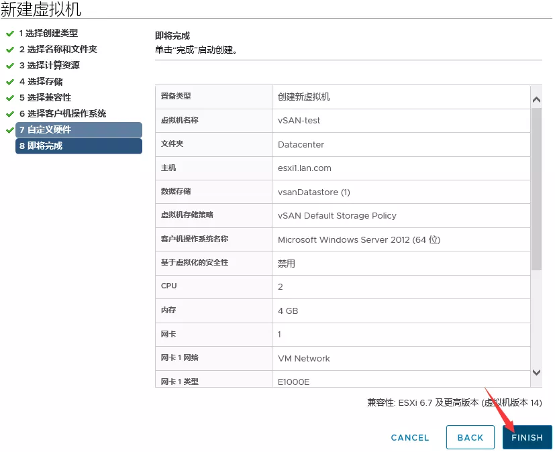Click the VM Network value in table
The width and height of the screenshot is (555, 452).
[x=304, y=359]
